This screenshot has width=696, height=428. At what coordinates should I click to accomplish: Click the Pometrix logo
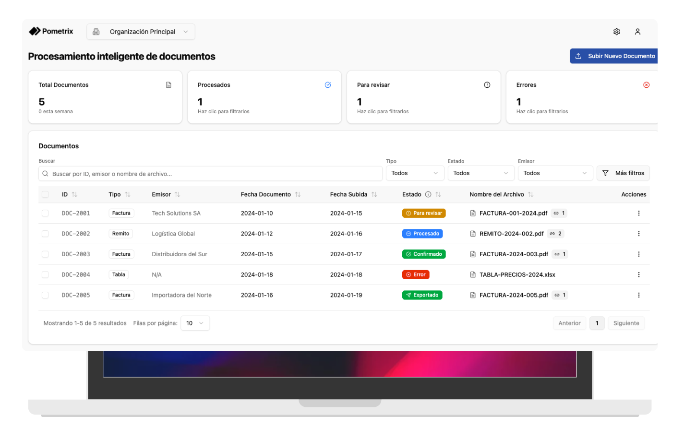coord(51,32)
